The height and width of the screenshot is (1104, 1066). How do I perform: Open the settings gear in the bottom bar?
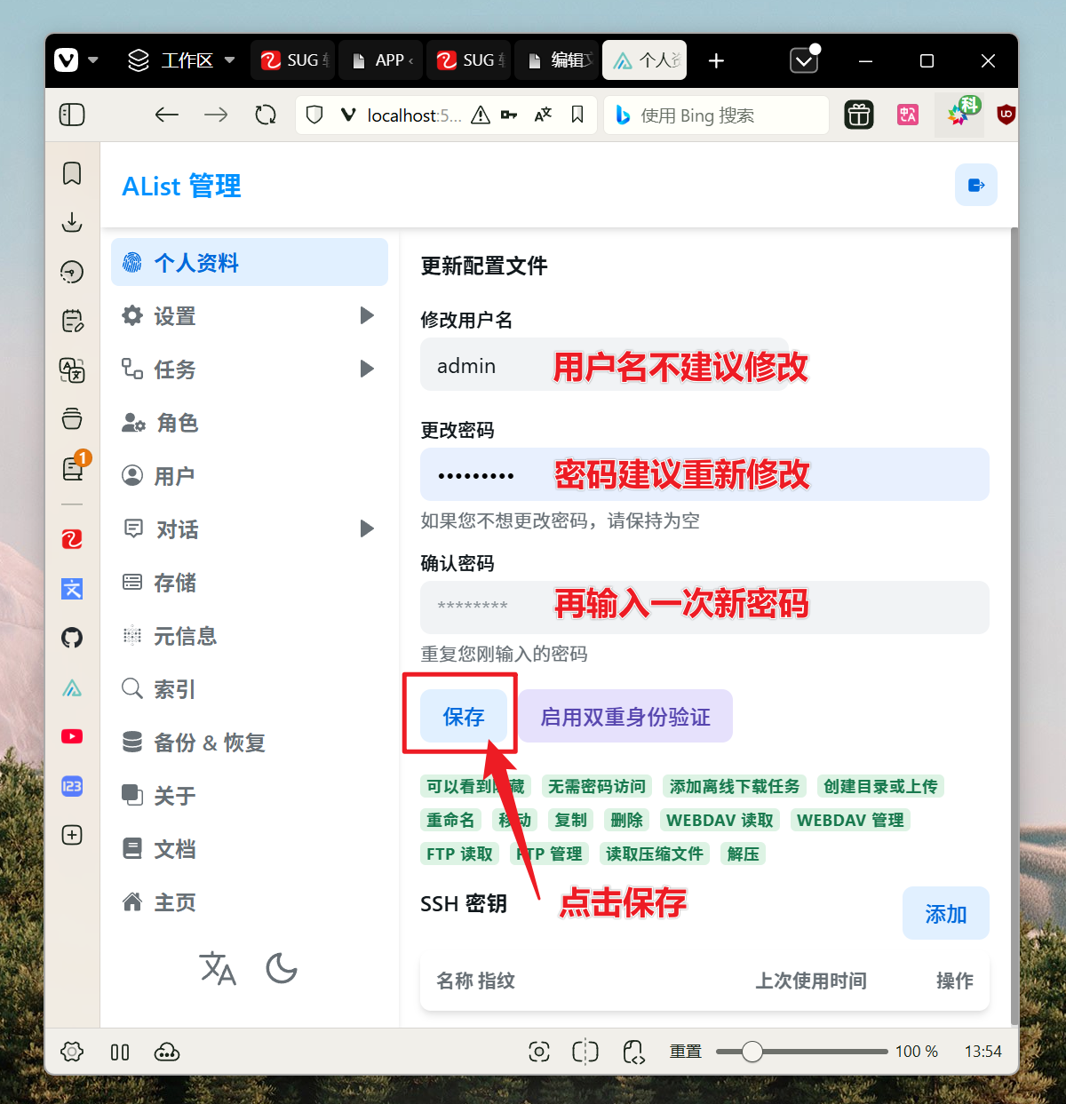(x=71, y=1052)
